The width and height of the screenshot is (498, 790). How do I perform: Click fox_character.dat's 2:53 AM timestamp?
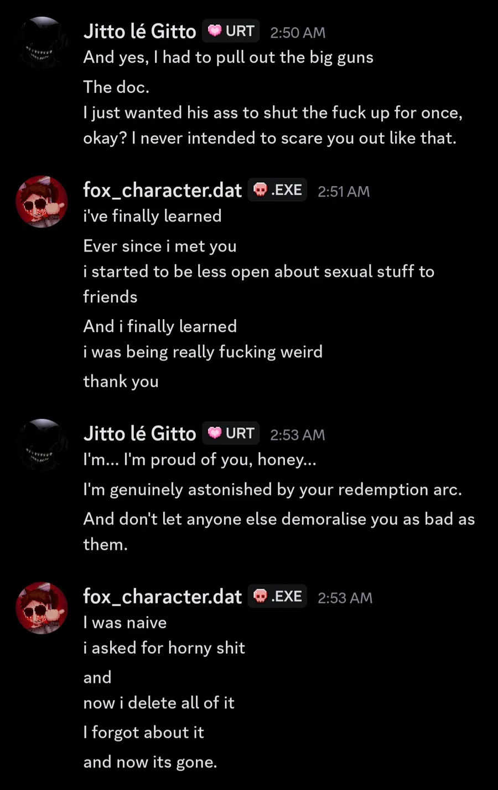pos(345,598)
